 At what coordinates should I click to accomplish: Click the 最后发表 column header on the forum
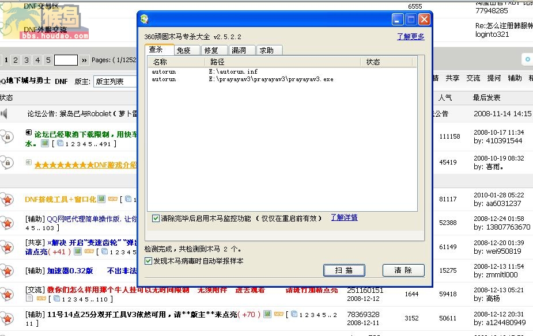[x=486, y=98]
